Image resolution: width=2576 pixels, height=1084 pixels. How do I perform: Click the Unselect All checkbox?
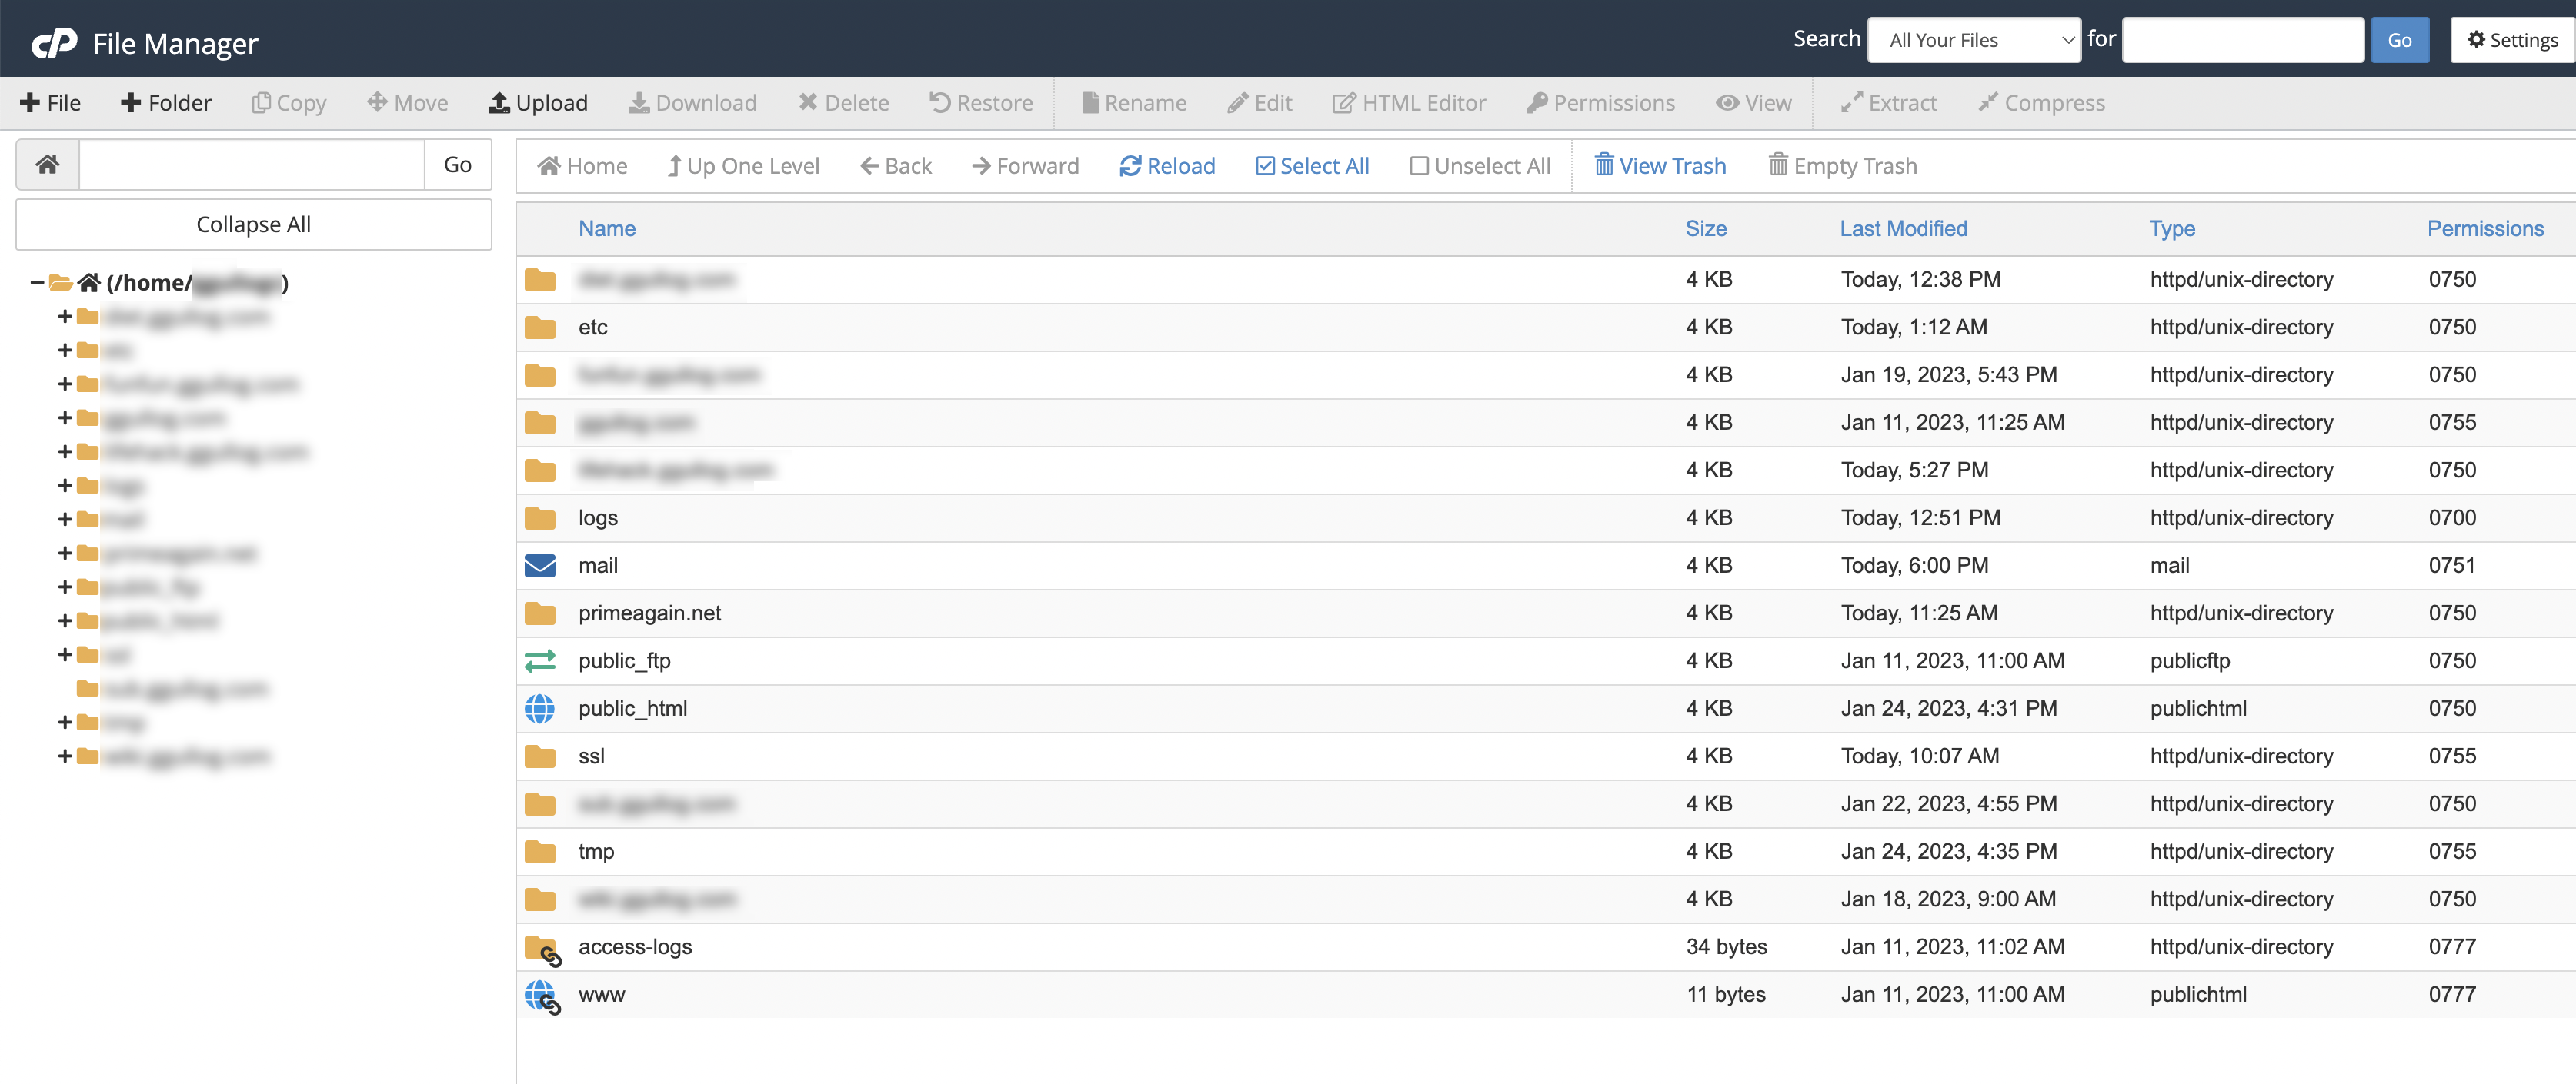pos(1418,166)
